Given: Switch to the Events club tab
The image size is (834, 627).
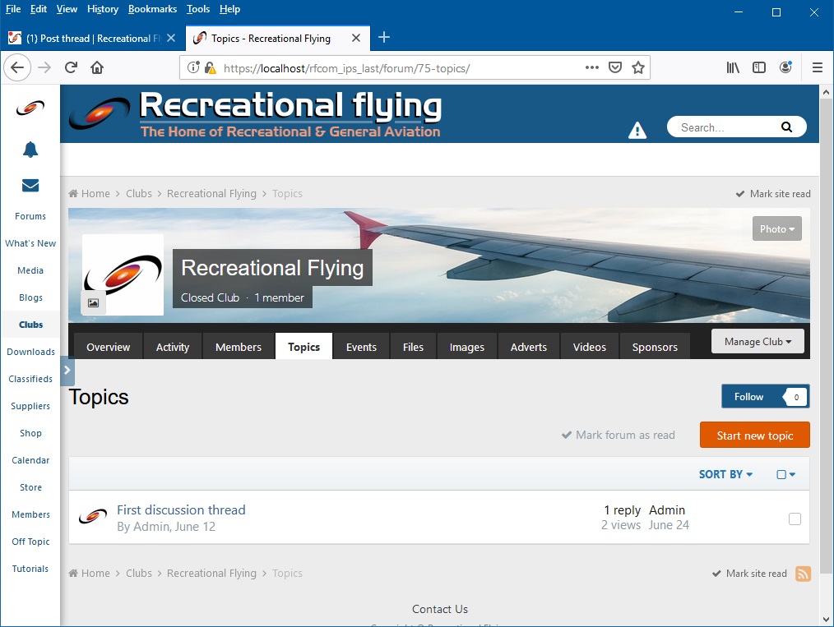Looking at the screenshot, I should pos(361,347).
